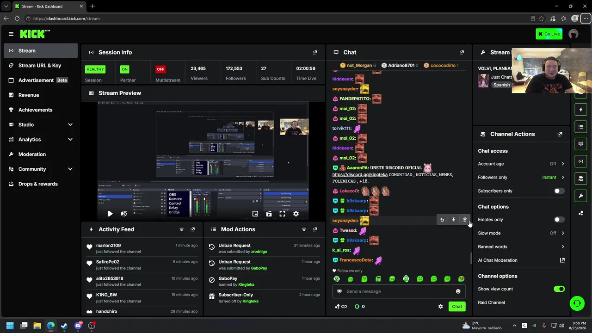The height and width of the screenshot is (333, 592).
Task: Click the Go Live button
Action: [549, 34]
